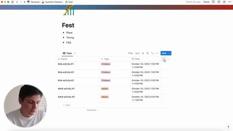Expand the Timing toggle
This screenshot has height=131, width=233.
point(64,37)
